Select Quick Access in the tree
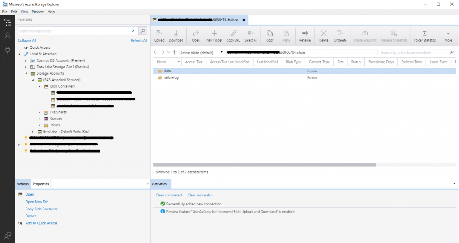The image size is (459, 243). pos(40,47)
